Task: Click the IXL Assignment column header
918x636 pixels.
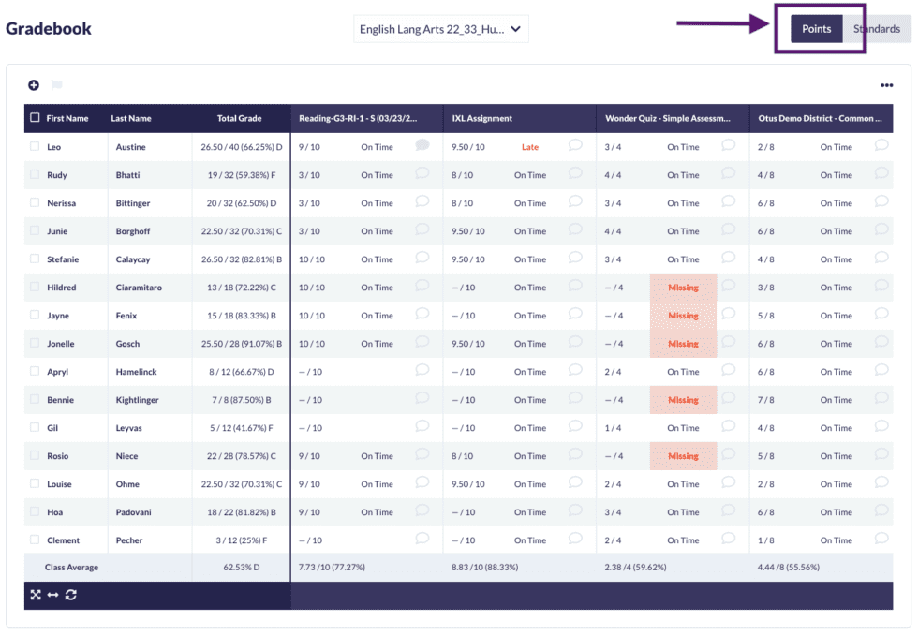Action: point(482,119)
